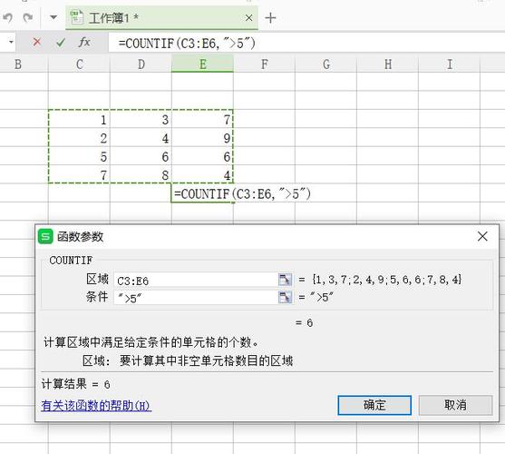Confirm formula with green check mark
Viewport: 505px width, 454px height.
[x=61, y=43]
